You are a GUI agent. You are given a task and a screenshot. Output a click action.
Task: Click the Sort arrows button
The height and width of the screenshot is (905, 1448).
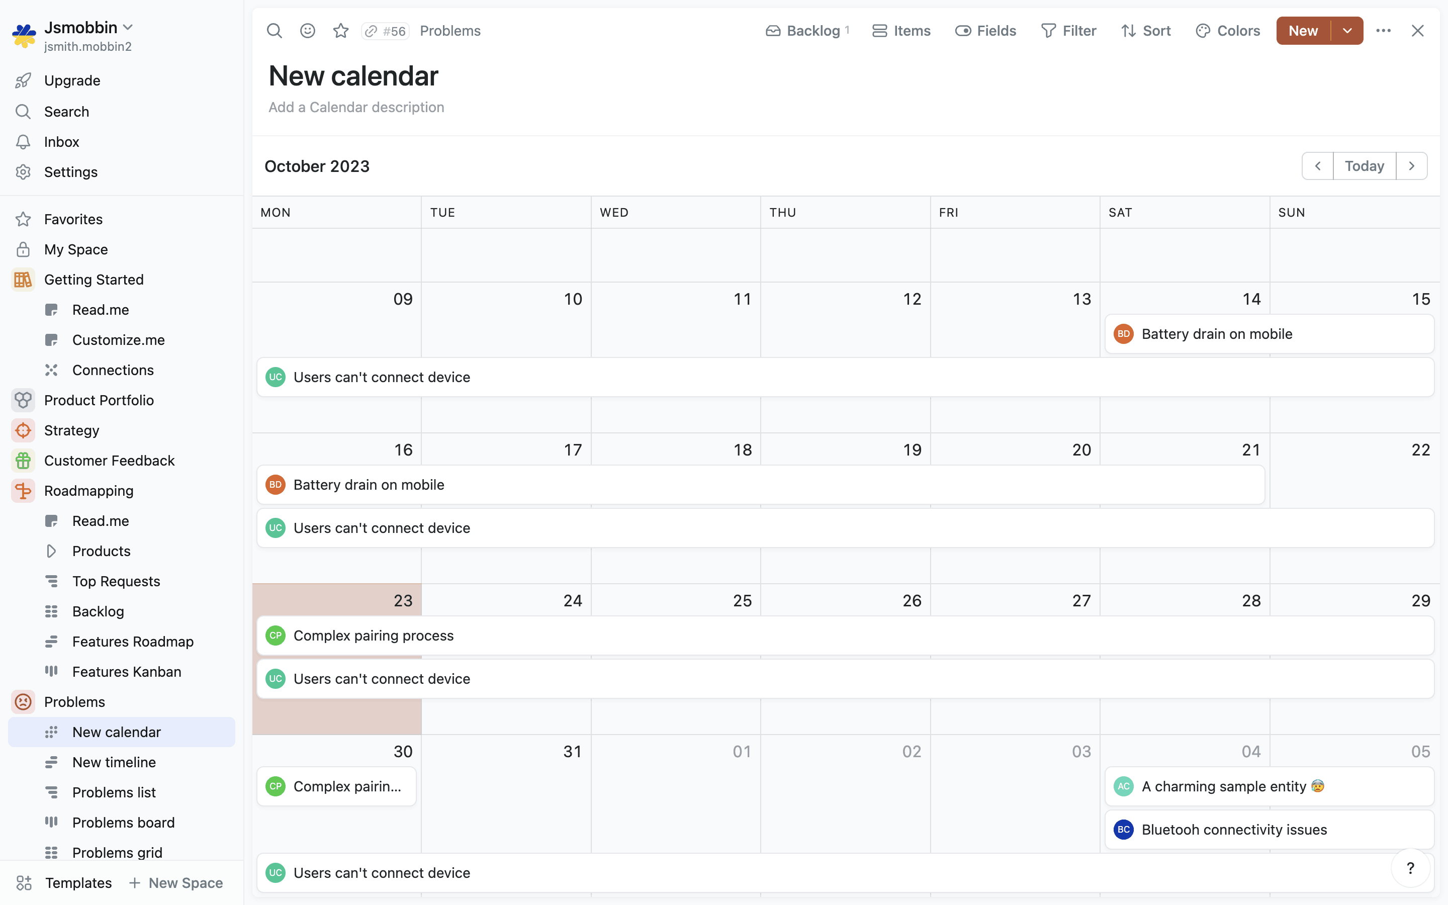1146,31
